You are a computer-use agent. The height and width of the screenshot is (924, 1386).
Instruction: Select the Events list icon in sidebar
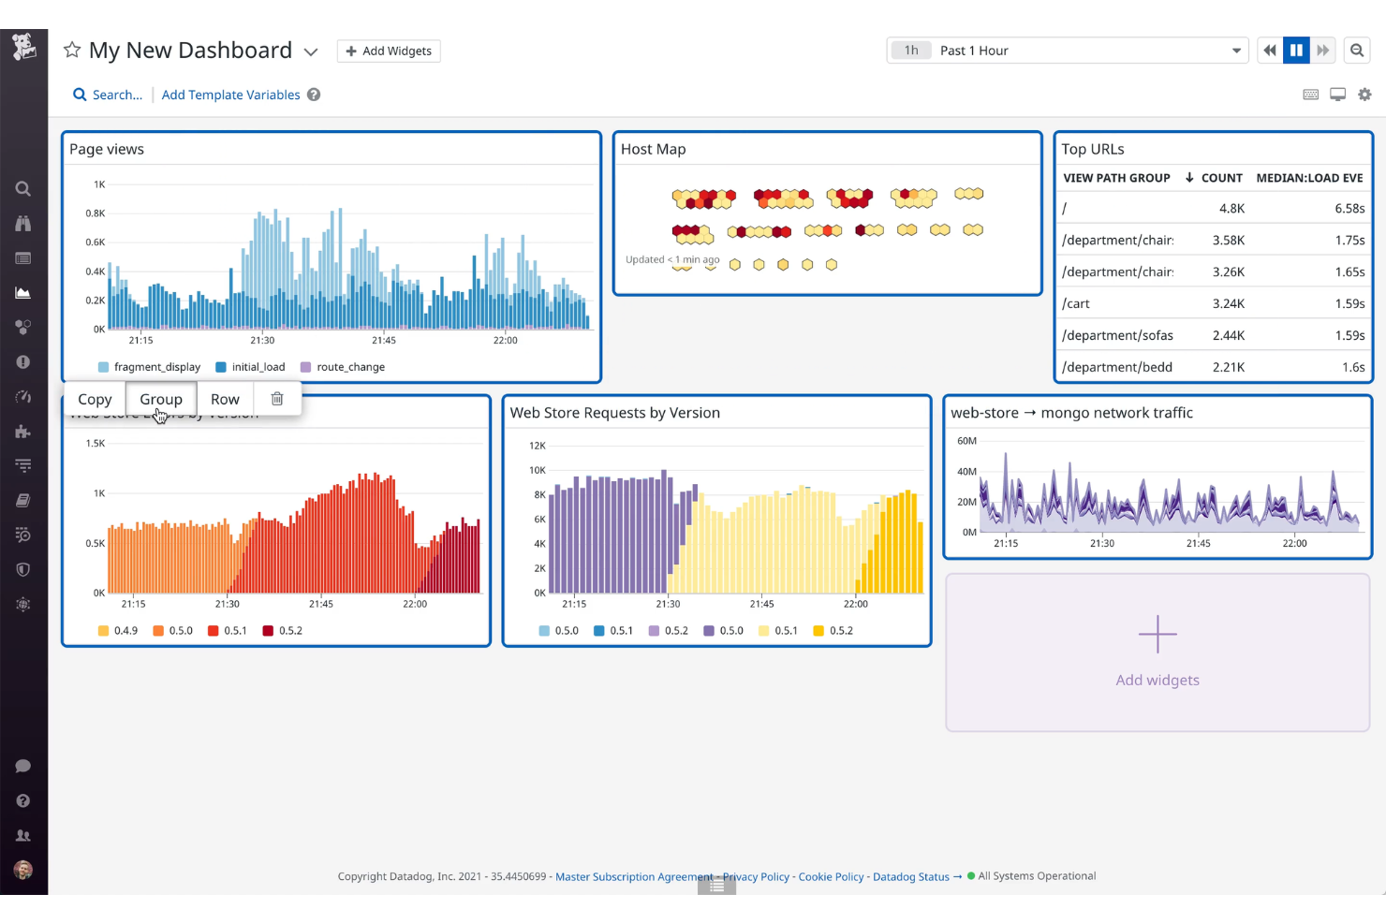click(23, 257)
